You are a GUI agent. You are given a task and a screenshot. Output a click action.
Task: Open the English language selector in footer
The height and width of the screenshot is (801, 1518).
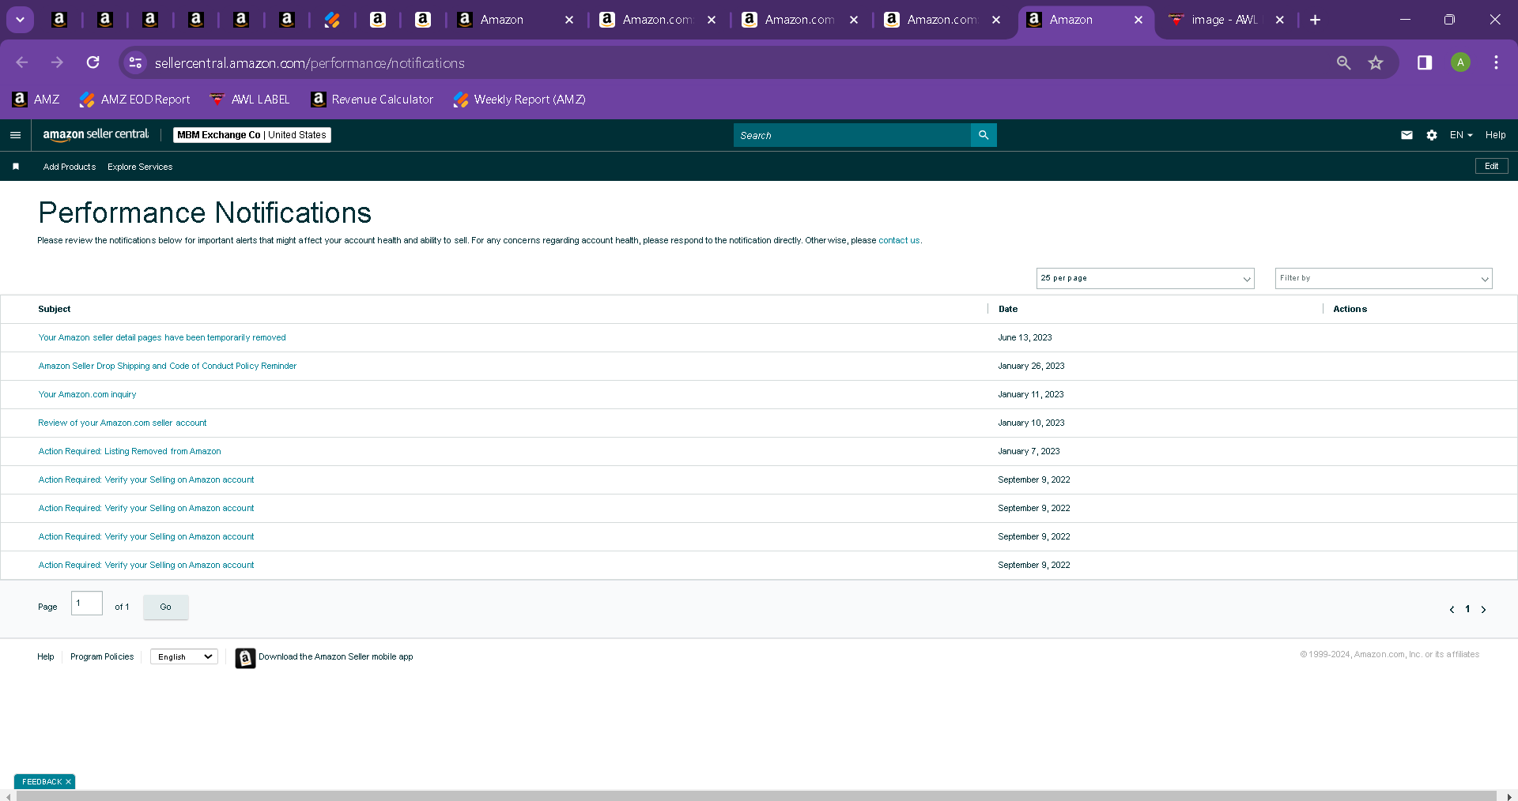184,656
